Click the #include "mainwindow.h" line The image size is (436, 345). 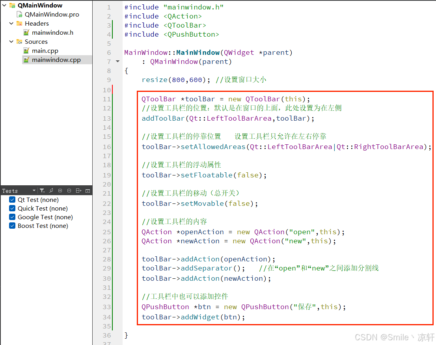(174, 7)
